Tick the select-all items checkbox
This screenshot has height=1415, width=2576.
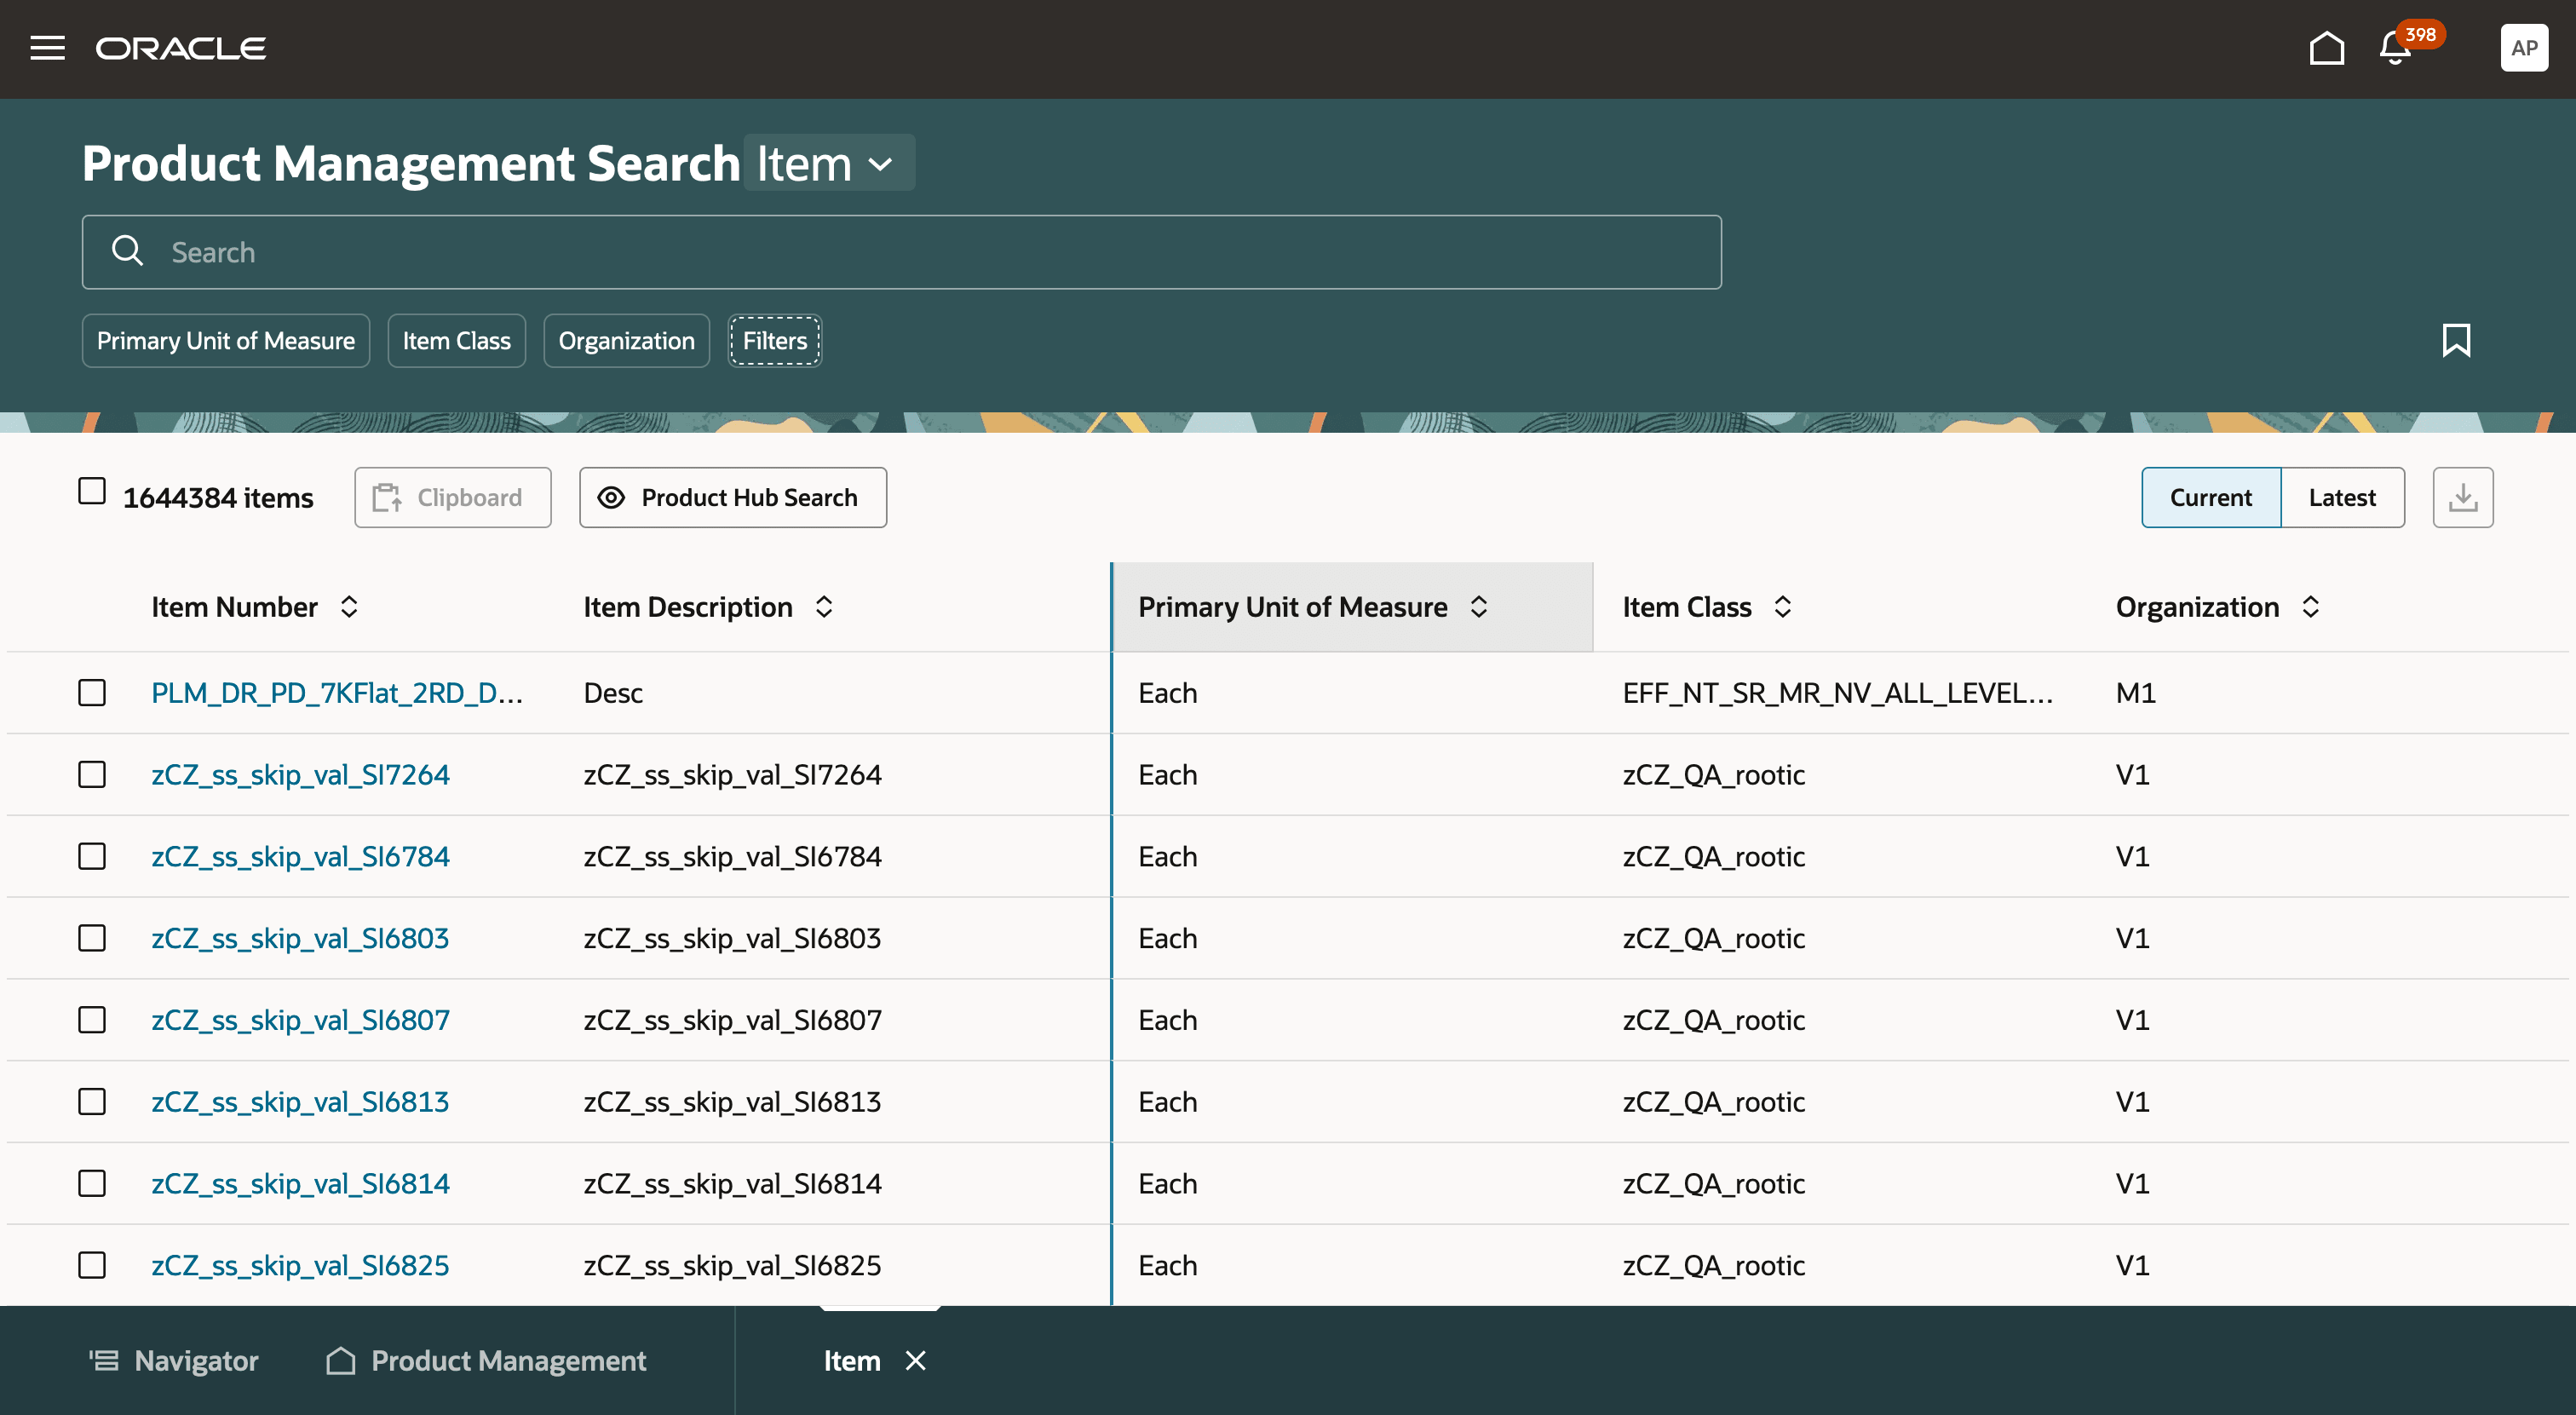click(92, 491)
